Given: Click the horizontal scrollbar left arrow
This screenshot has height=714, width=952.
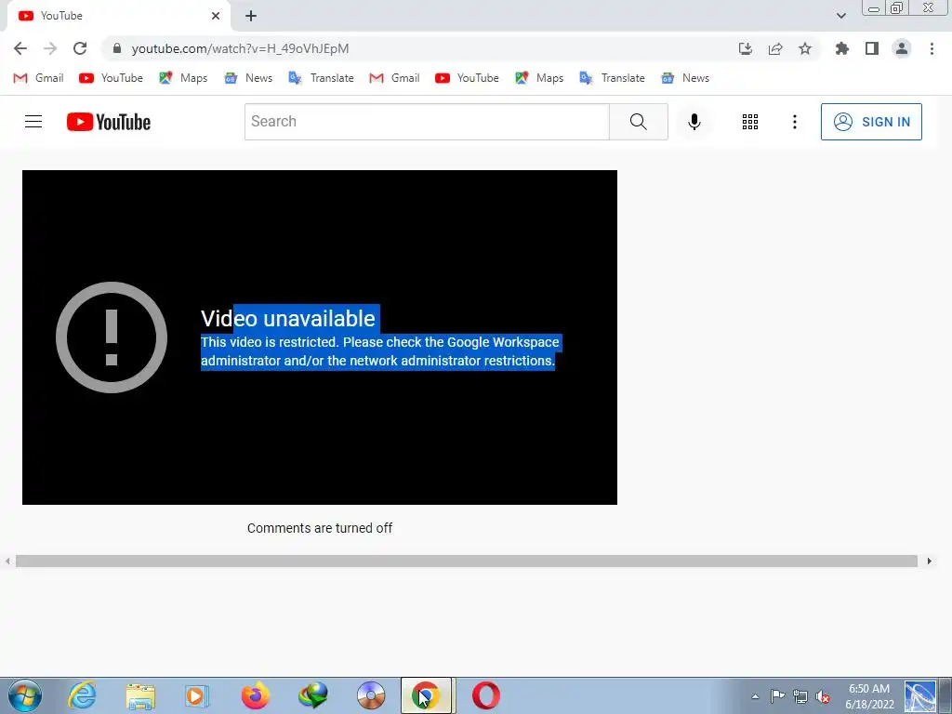Looking at the screenshot, I should point(7,561).
